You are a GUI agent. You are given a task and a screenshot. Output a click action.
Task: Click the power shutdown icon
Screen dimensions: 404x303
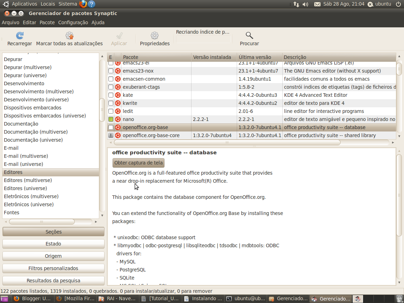tap(398, 4)
